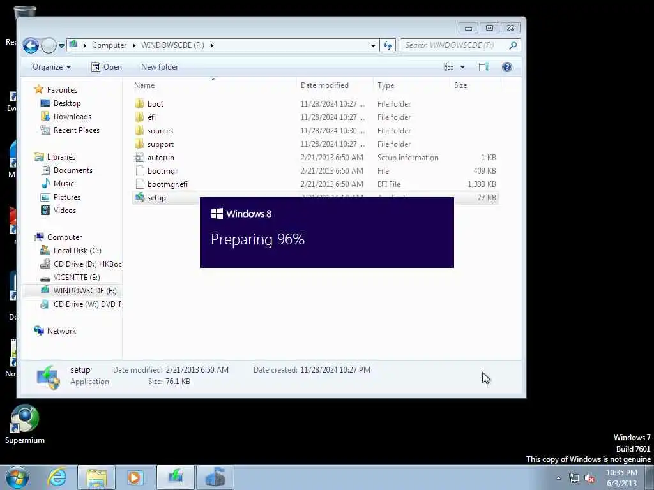Open CD Drive (W:) DVD in navigation pane
The height and width of the screenshot is (490, 654).
coord(87,304)
